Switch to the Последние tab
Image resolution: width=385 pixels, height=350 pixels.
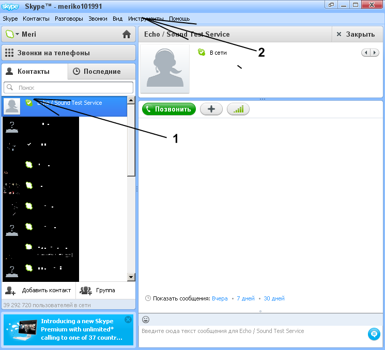(x=102, y=71)
